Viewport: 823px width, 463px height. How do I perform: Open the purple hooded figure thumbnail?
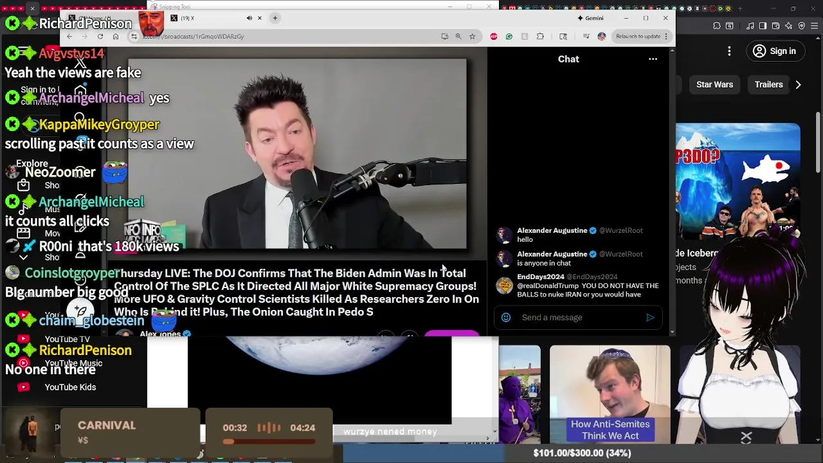(520, 394)
